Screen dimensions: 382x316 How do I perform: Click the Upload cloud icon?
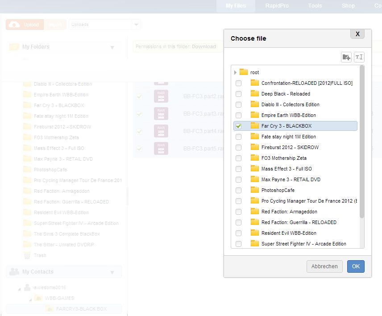point(15,25)
